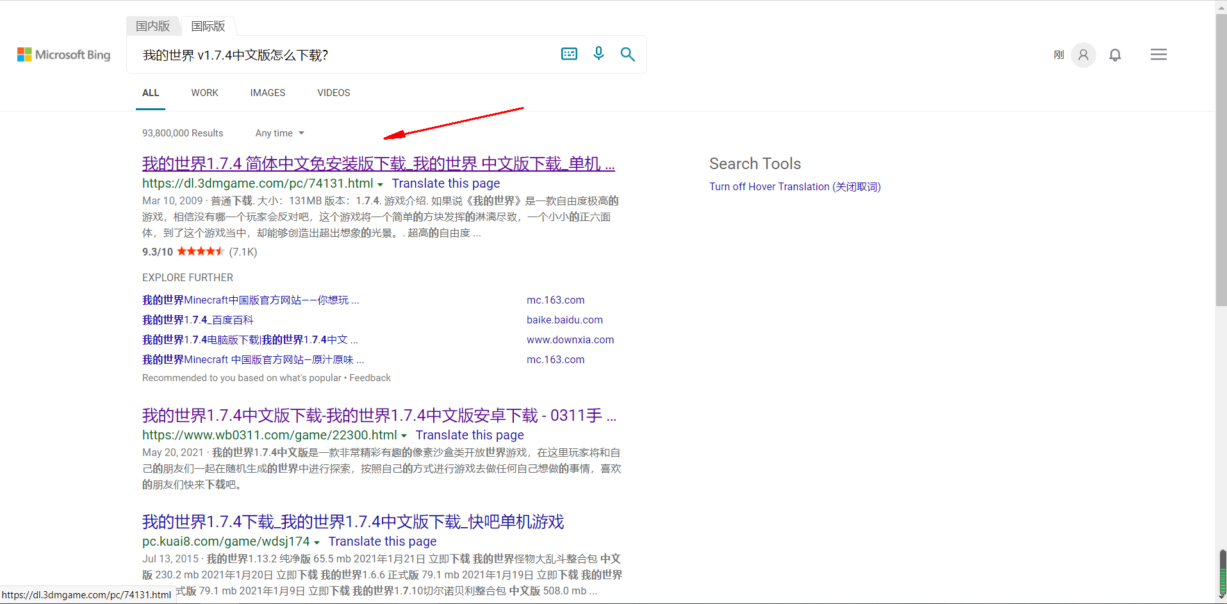Click Translate this page for wb0311 result

pos(470,435)
